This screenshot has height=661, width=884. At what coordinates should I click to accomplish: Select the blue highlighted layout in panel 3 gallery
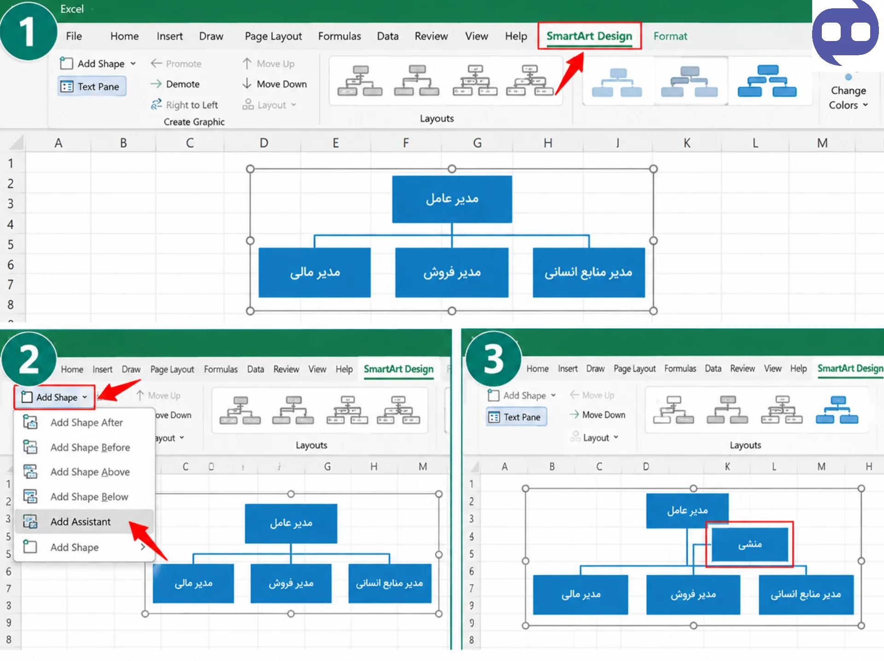click(x=837, y=410)
